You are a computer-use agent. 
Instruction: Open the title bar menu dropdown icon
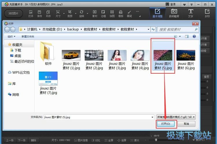click(x=192, y=5)
